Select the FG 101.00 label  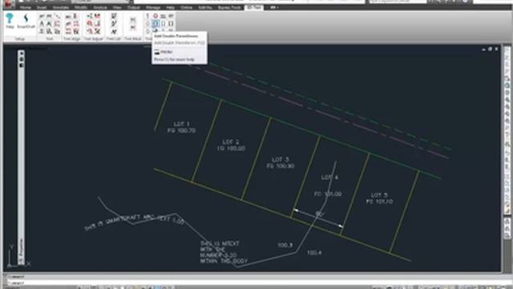tap(328, 194)
